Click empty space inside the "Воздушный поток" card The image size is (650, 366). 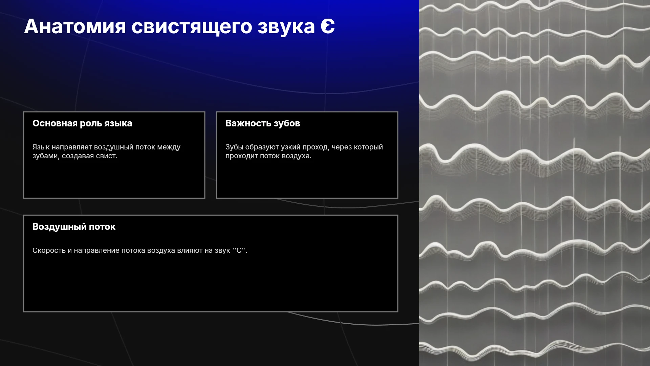211,285
